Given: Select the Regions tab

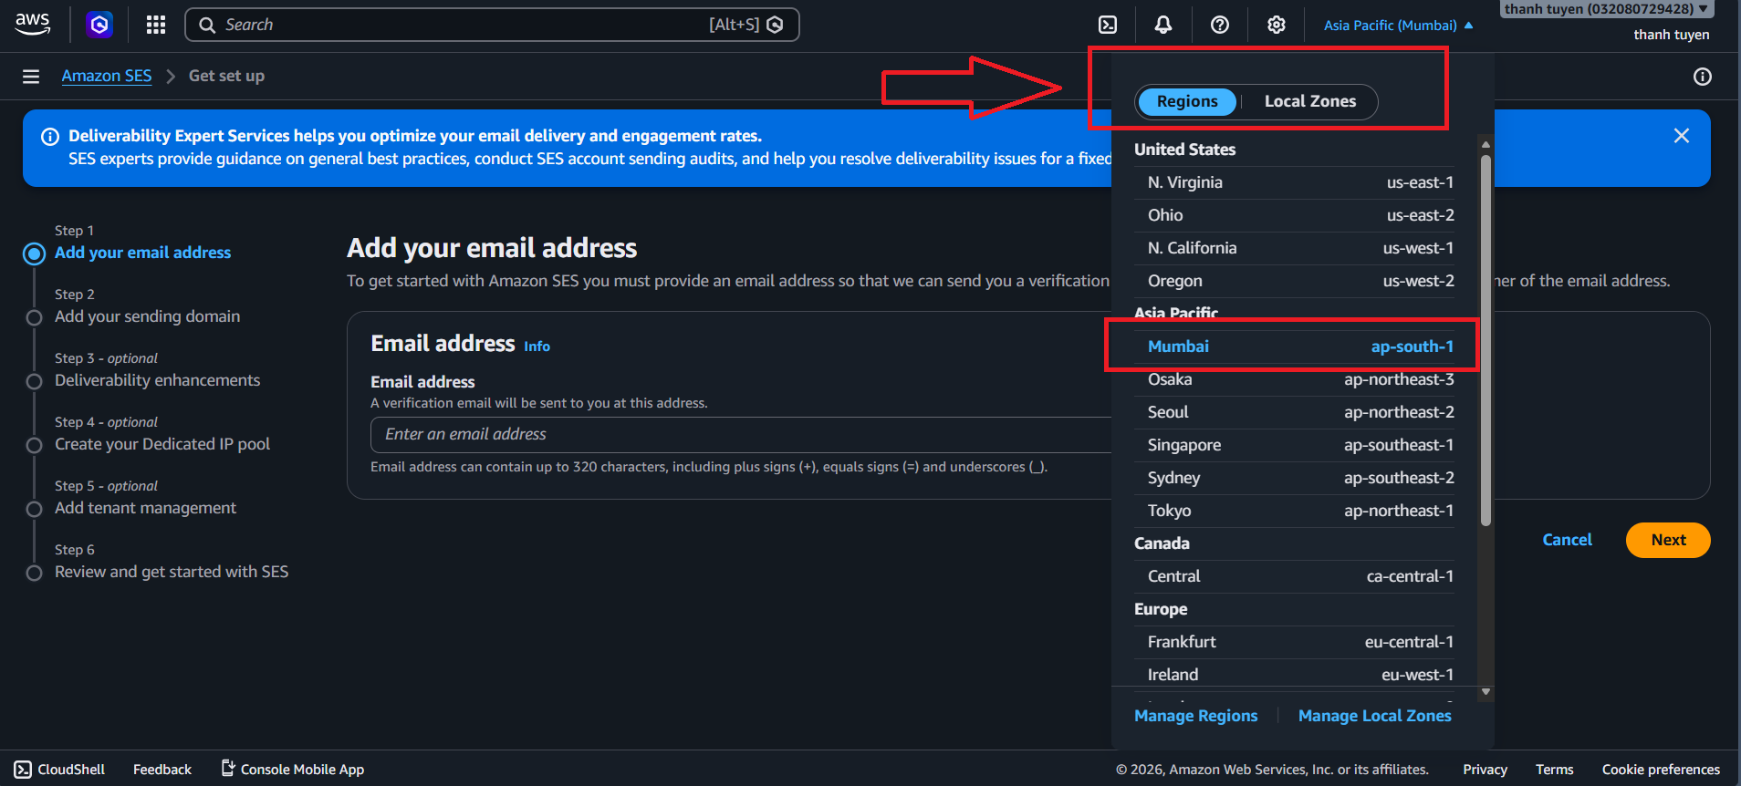Looking at the screenshot, I should [1186, 101].
